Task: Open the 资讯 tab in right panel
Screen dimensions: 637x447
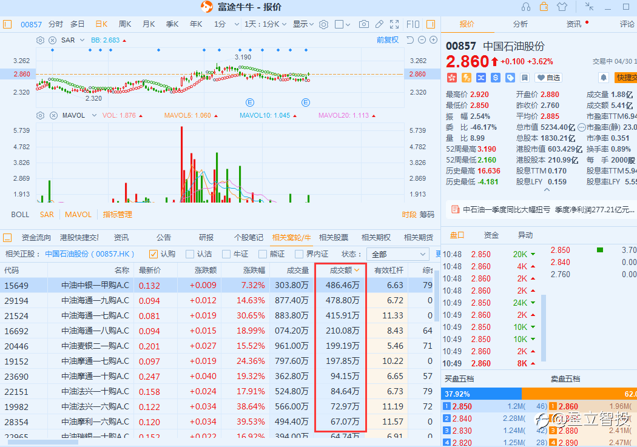Action: coord(574,24)
